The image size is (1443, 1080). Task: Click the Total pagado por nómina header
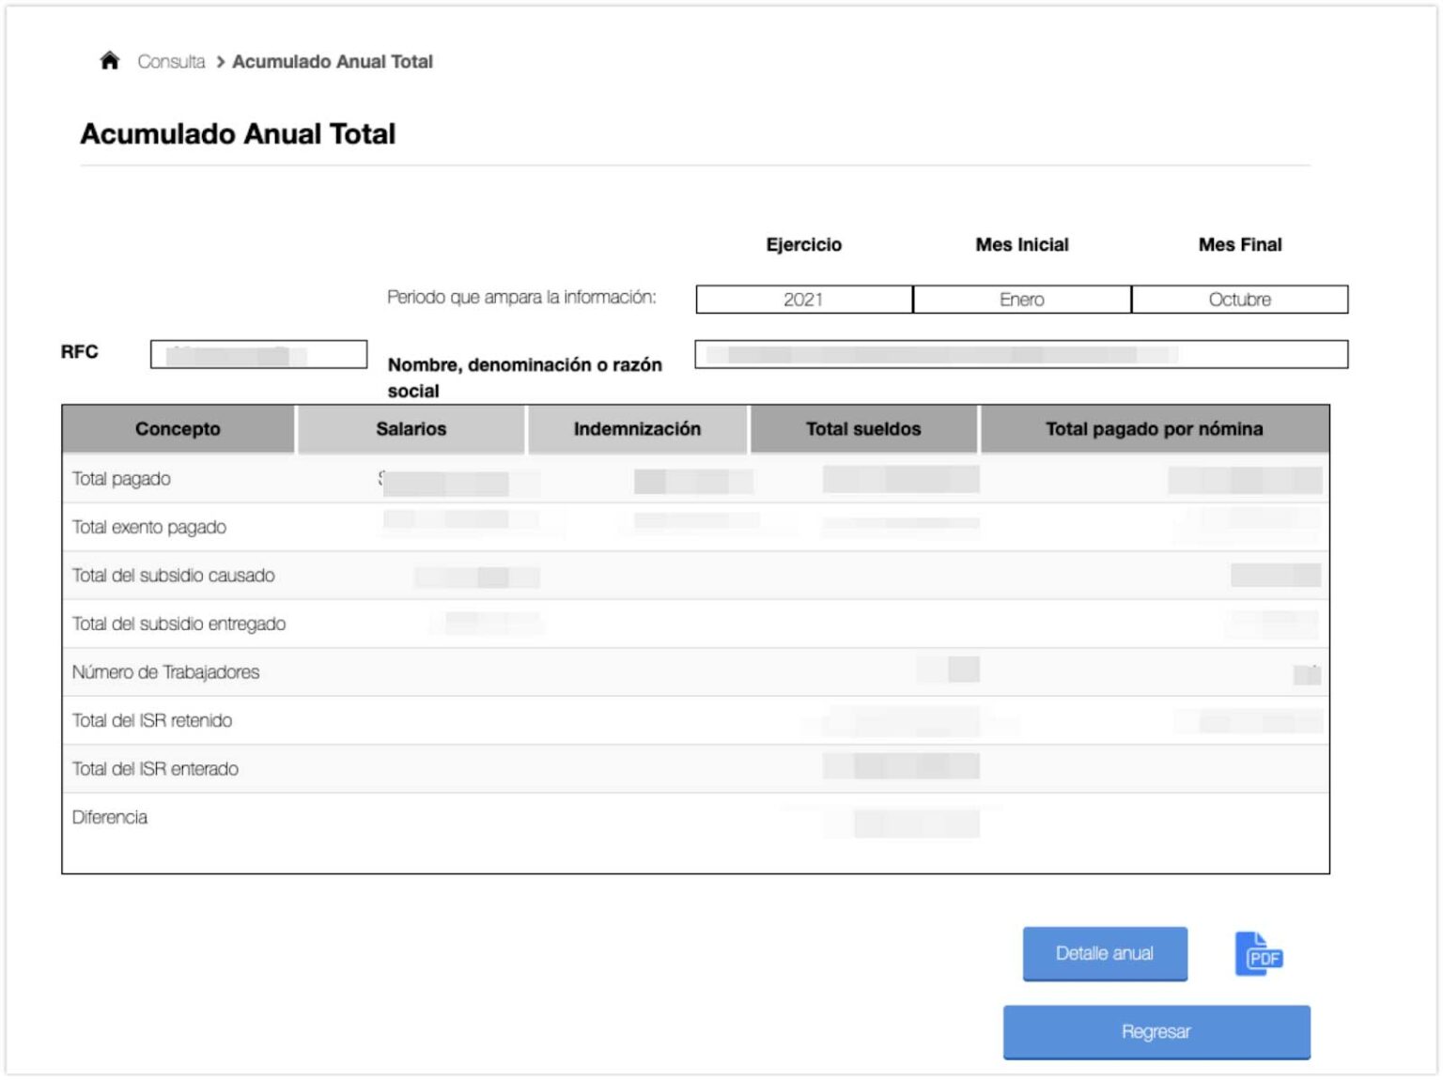[x=1154, y=429]
